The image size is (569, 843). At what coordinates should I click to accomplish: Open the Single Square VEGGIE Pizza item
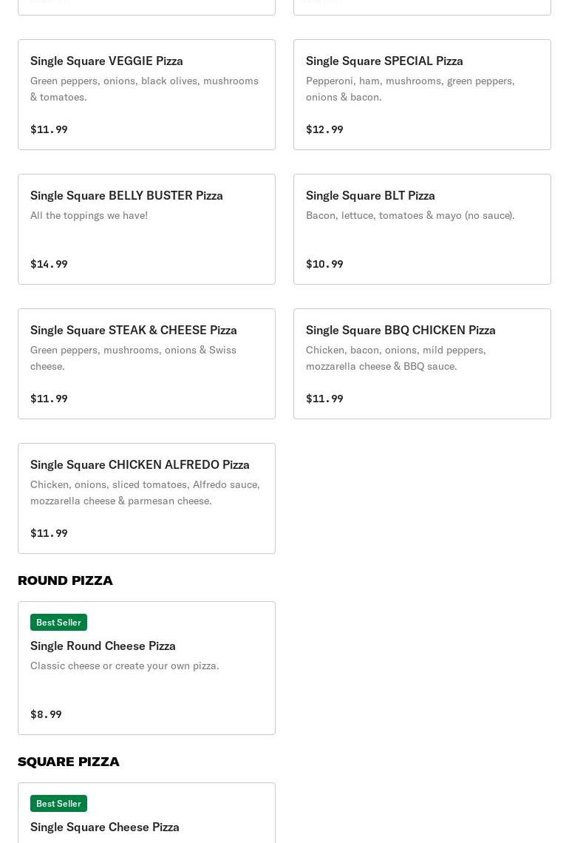tap(106, 61)
